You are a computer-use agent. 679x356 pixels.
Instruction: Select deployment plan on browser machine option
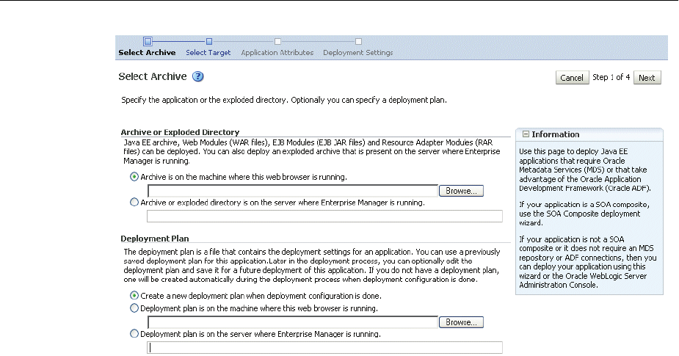coord(134,308)
